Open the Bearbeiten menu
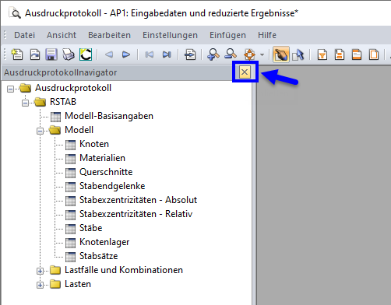391x305 pixels. pos(109,35)
